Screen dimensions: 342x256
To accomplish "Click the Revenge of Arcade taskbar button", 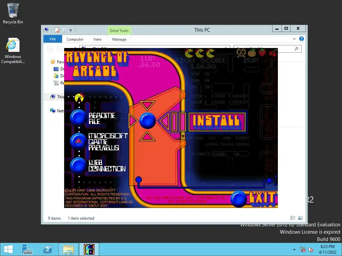I will pos(89,249).
